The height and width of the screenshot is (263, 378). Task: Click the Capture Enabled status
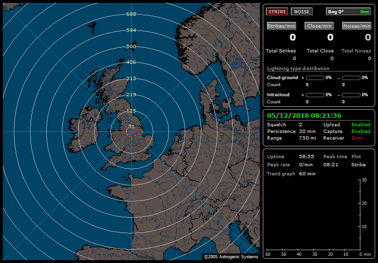[x=361, y=131]
